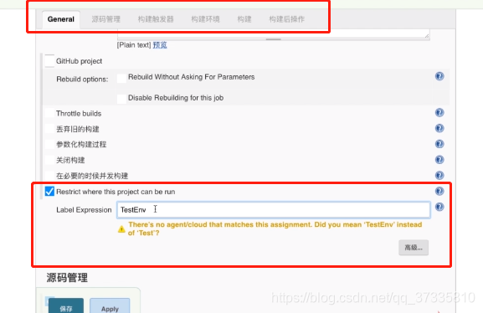Click the 预览 preview link

pos(160,45)
